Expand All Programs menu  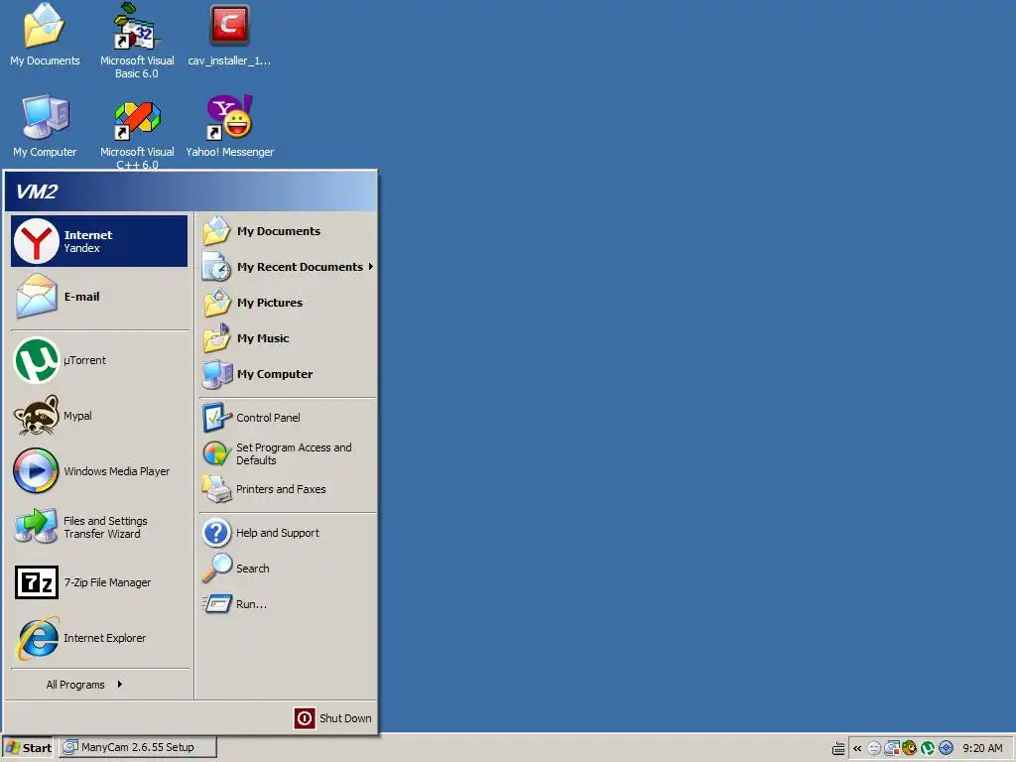tap(85, 685)
